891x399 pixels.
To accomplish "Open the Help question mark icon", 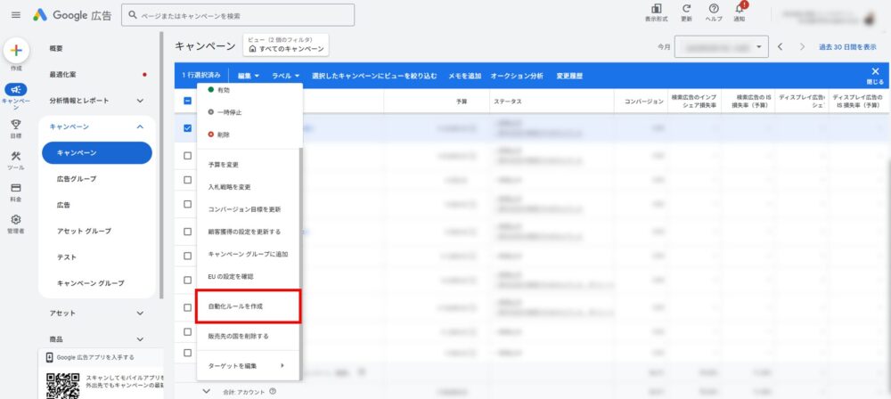I will coord(714,9).
